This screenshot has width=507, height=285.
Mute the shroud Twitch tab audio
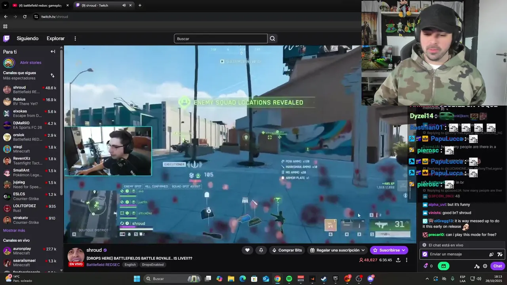124,6
